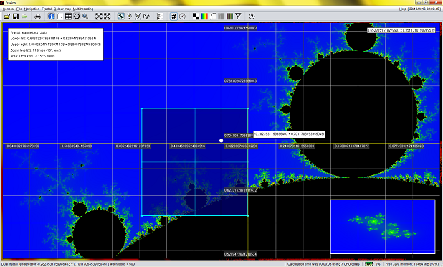Click the white point at crosshair center
The image size is (443, 267).
[x=221, y=141]
